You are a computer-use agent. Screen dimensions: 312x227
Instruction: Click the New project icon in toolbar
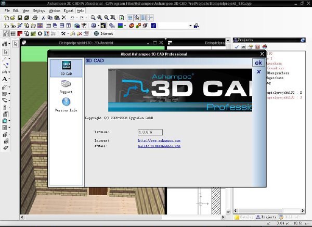6,18
